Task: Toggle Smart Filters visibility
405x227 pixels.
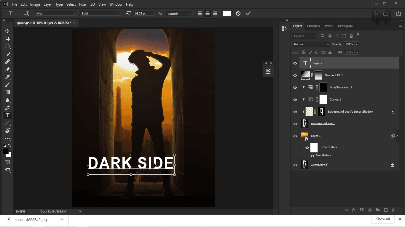Action: 307,147
